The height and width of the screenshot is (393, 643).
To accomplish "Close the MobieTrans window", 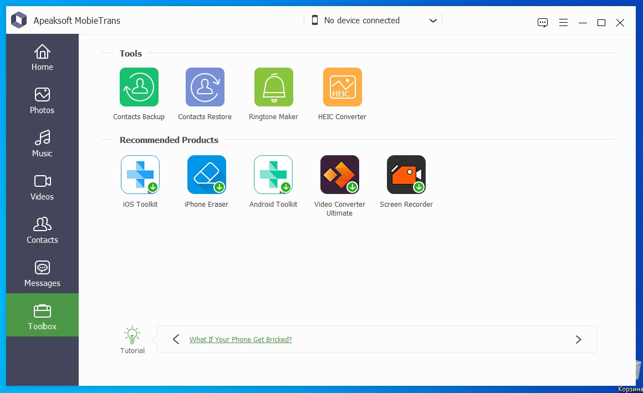I will [620, 23].
